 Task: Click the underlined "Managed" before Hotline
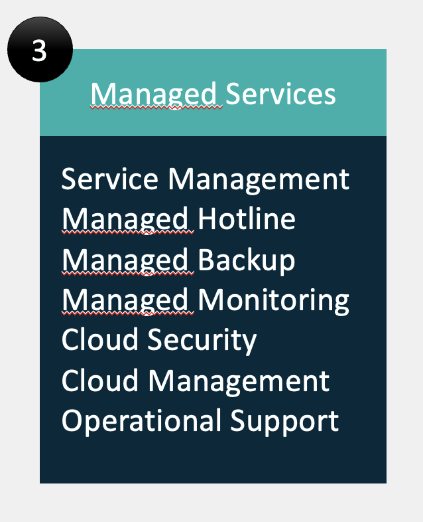[126, 220]
